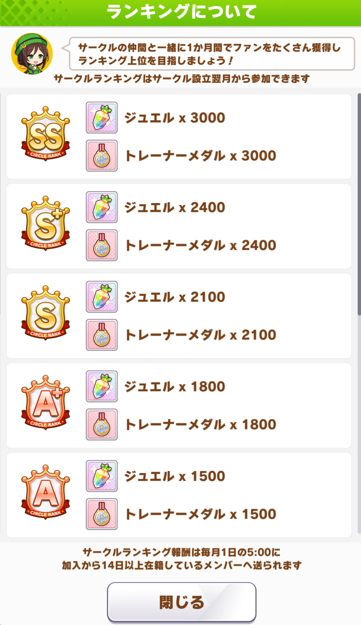Tap the jewel icon for 3000 reward

click(x=102, y=118)
